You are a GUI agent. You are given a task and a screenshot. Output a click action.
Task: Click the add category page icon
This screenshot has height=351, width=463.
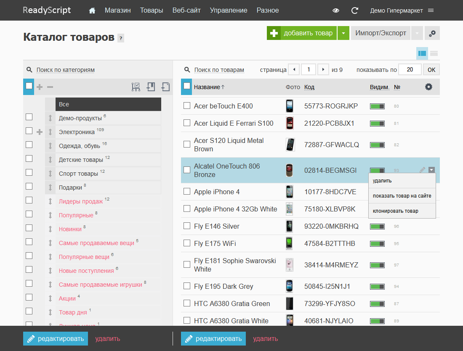point(166,87)
